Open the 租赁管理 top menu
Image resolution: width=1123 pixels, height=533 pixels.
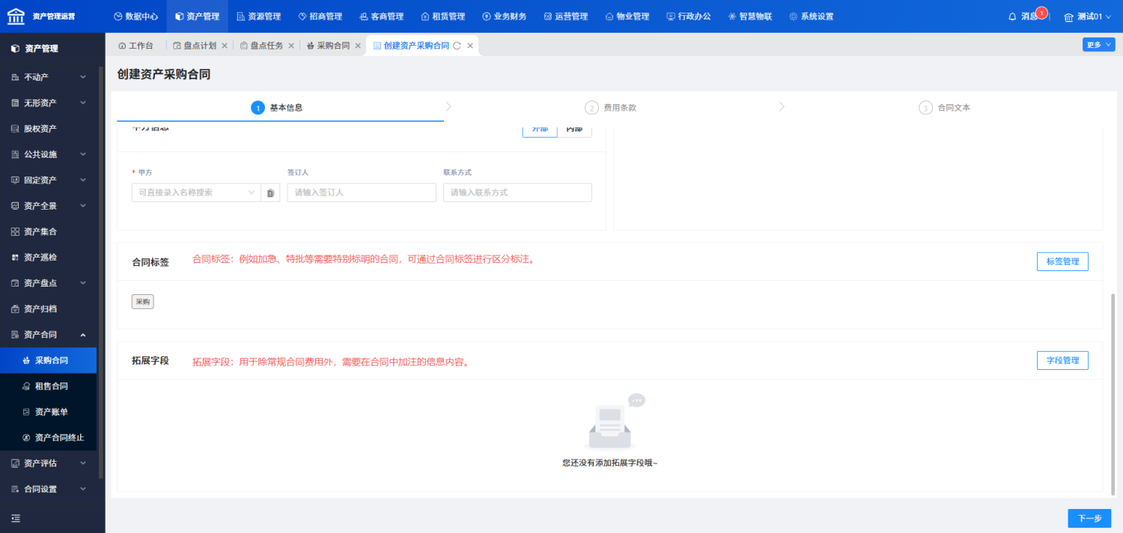click(442, 16)
